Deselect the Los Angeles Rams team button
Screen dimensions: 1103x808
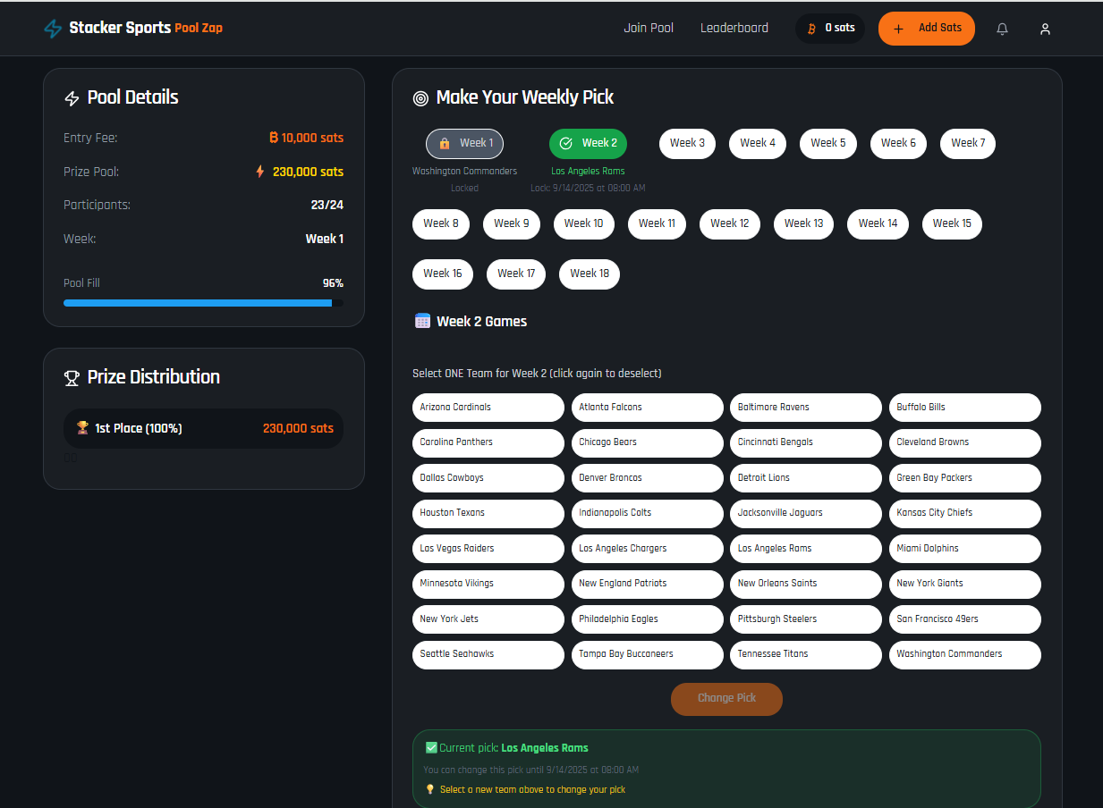click(806, 549)
